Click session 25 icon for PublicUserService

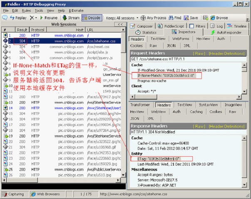5,170
